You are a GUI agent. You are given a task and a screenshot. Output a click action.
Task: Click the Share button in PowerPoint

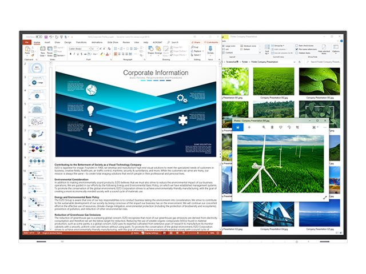pos(196,42)
